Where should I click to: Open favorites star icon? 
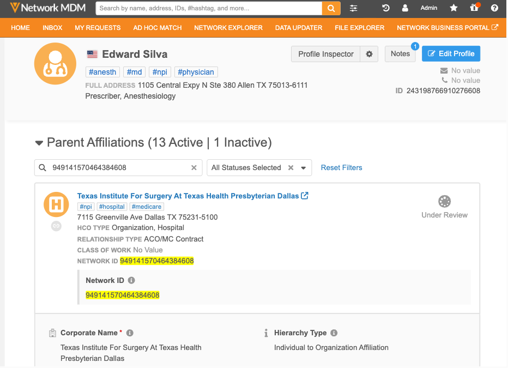tap(453, 8)
